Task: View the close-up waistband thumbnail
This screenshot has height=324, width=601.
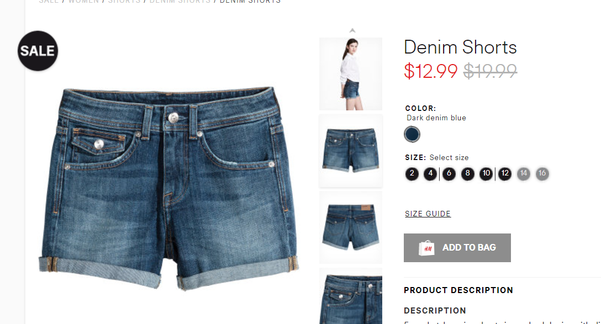Action: pos(351,296)
